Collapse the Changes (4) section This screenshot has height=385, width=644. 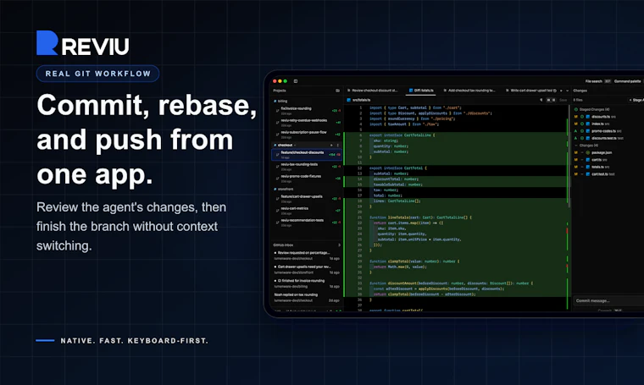pos(576,146)
